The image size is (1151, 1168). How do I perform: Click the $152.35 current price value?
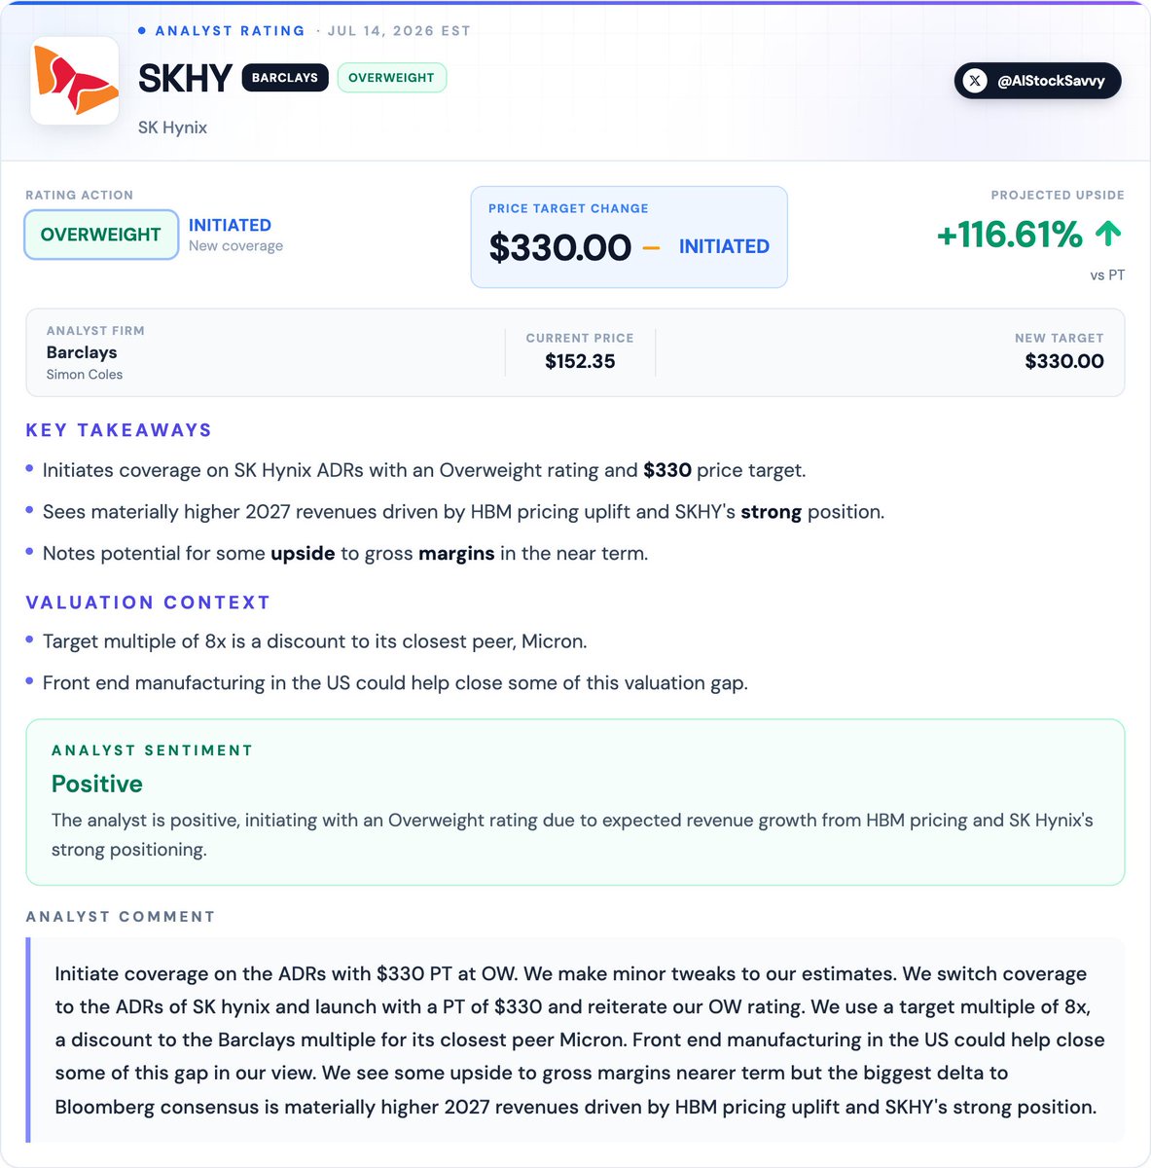coord(580,361)
